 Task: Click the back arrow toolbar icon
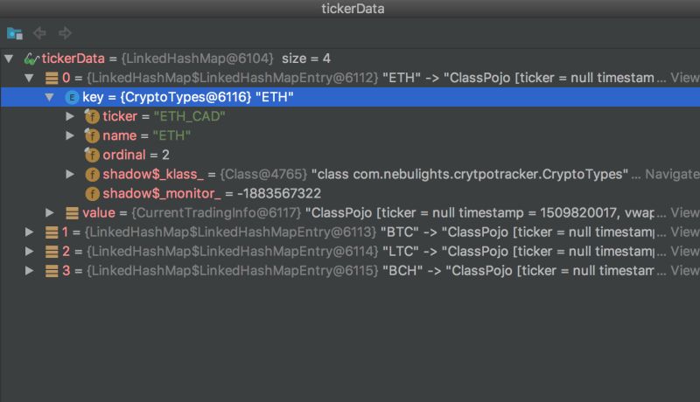[39, 33]
